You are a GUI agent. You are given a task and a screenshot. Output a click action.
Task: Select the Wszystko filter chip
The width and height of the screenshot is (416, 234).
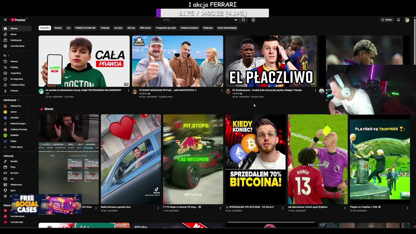tap(45, 28)
